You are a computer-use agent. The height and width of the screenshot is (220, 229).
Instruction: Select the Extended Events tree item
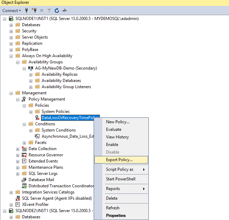(43, 161)
